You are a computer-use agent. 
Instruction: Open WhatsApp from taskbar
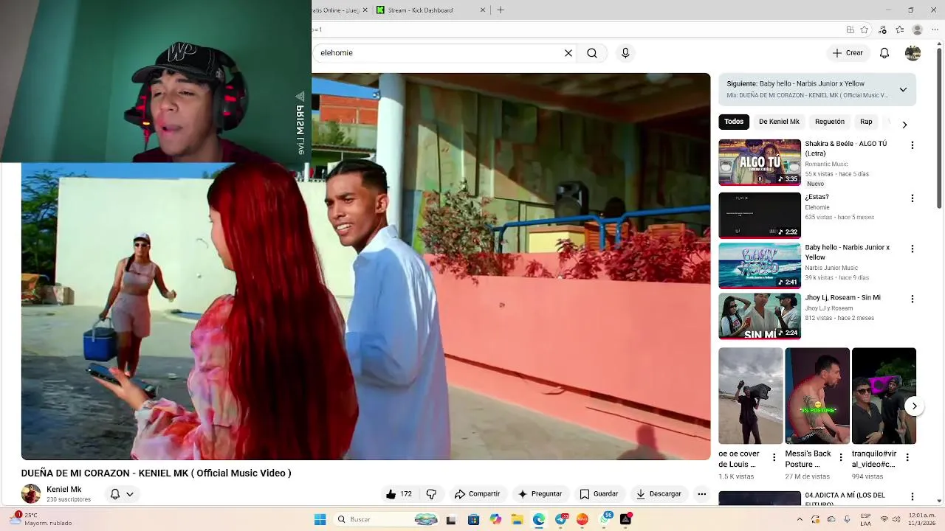[605, 519]
